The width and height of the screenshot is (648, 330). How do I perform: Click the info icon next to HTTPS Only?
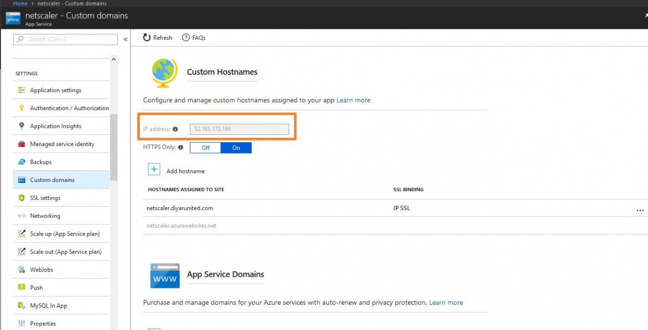click(x=181, y=148)
